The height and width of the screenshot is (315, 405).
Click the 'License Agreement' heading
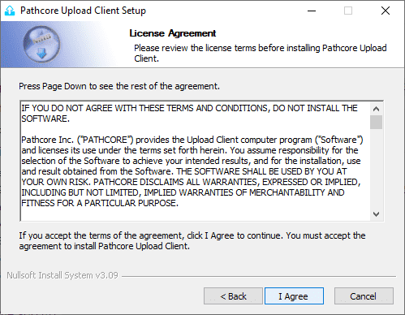(x=173, y=33)
